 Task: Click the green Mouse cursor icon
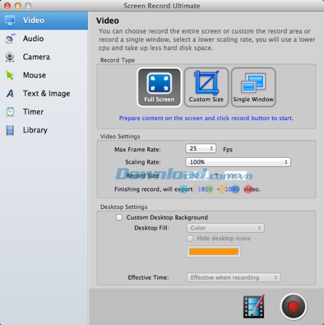(10, 75)
